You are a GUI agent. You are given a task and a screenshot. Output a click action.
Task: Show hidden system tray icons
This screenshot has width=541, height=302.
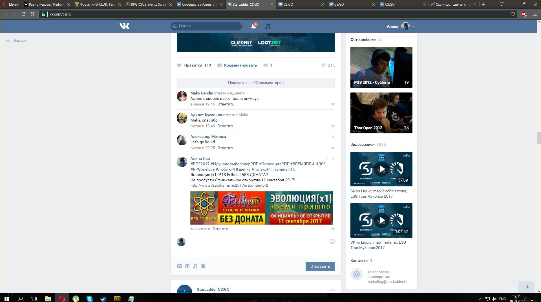click(x=480, y=299)
